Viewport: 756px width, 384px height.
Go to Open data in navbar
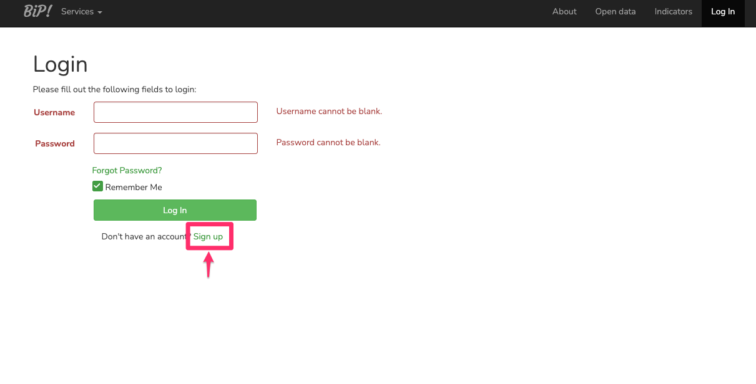coord(615,12)
